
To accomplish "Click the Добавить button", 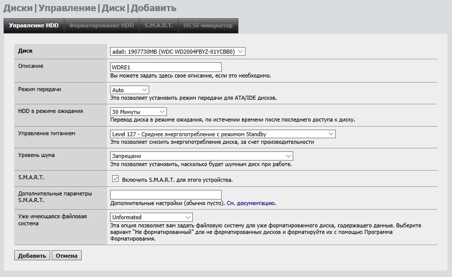I will pyautogui.click(x=32, y=255).
